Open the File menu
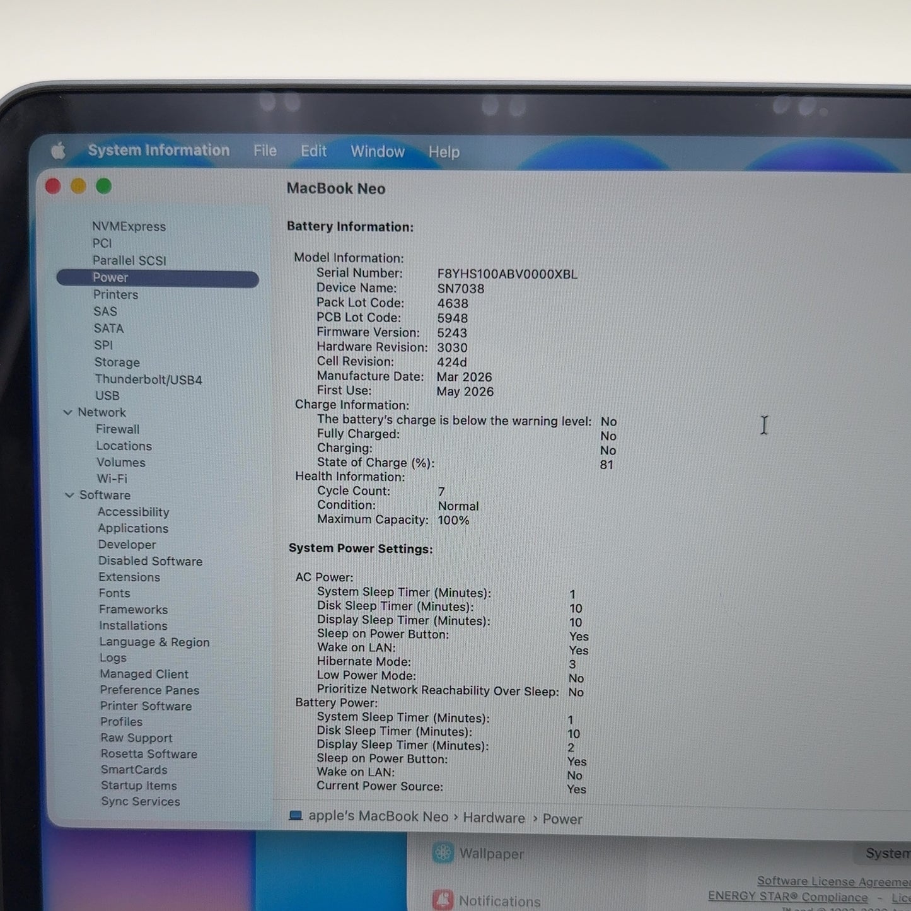 click(265, 151)
